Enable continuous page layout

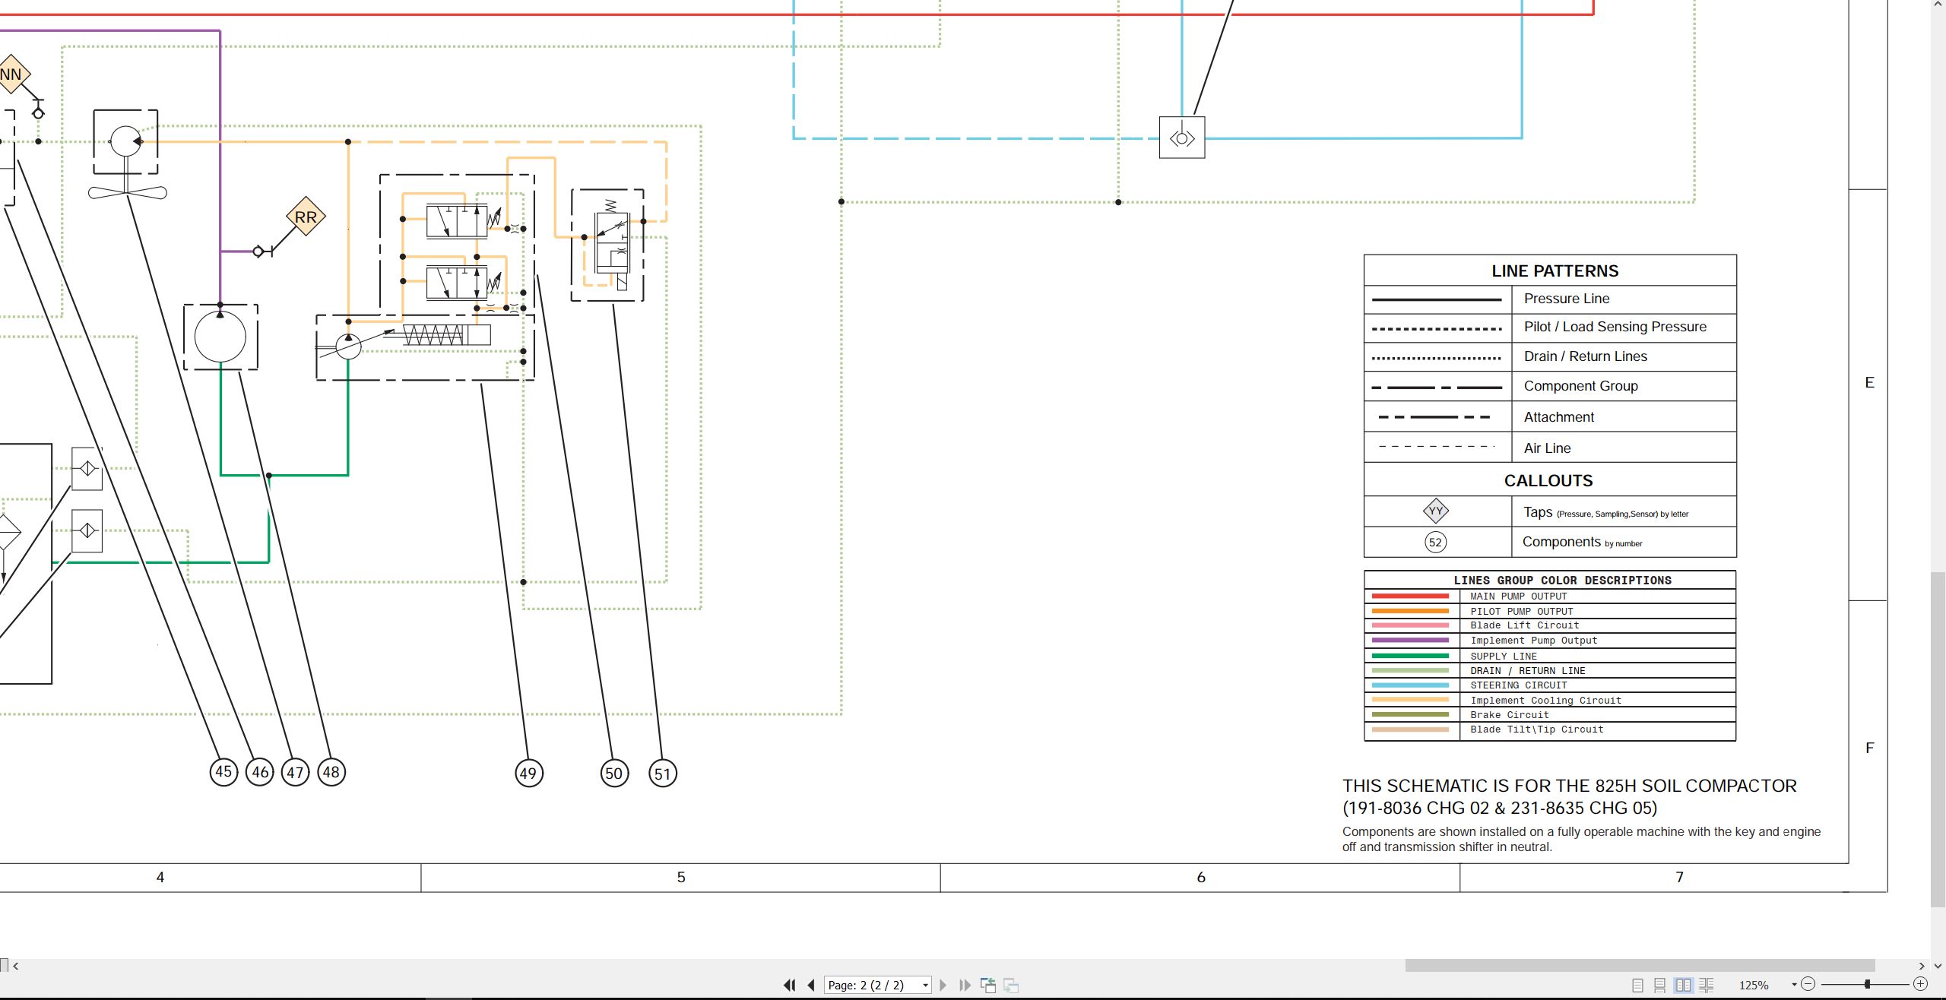(1660, 985)
